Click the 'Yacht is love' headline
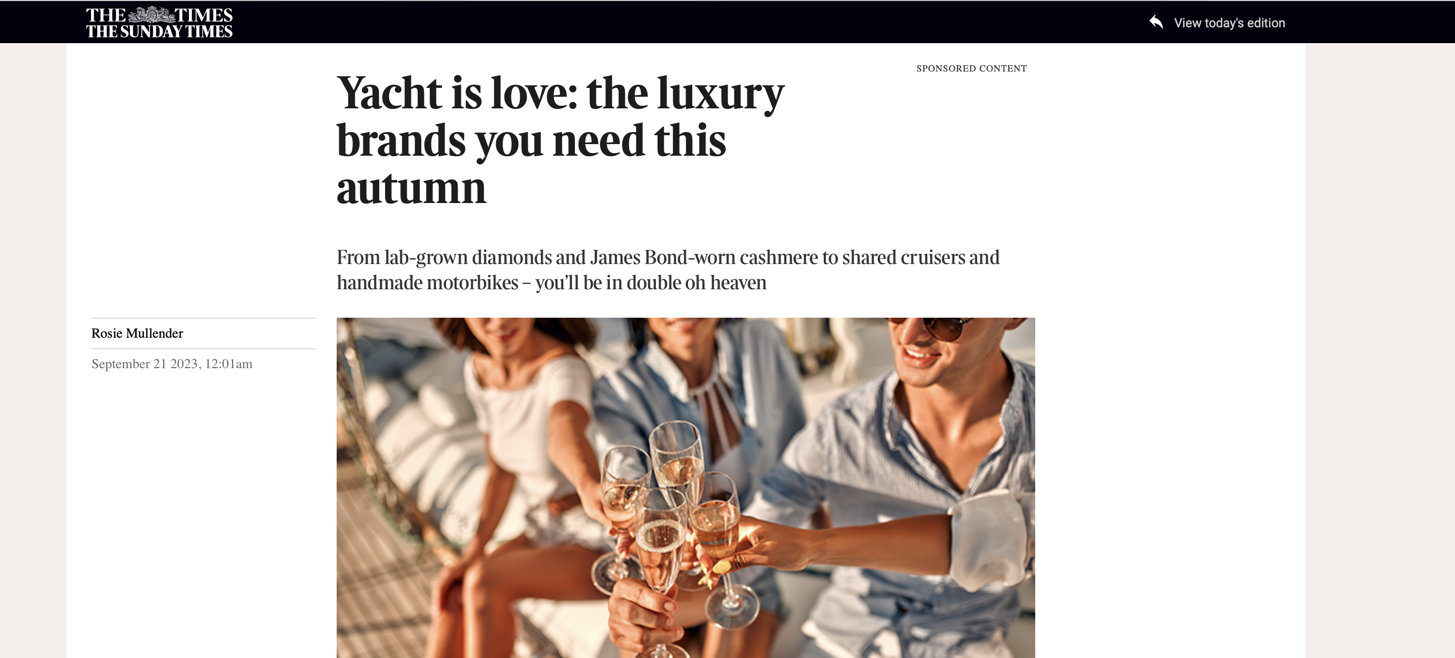This screenshot has height=658, width=1455. point(560,140)
